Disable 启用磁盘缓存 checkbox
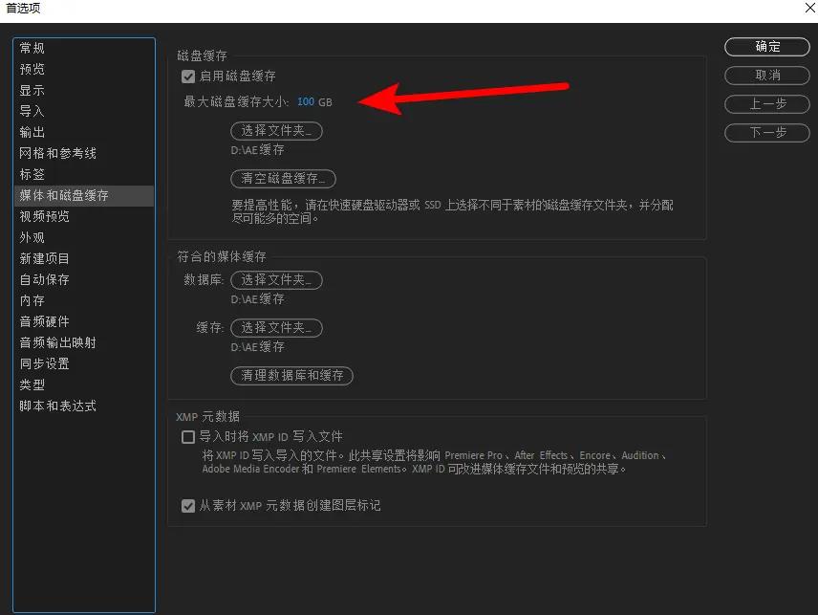Image resolution: width=818 pixels, height=615 pixels. click(187, 77)
